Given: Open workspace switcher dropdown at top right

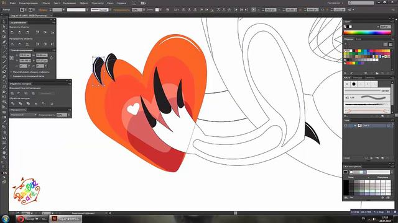Looking at the screenshot, I should 335,3.
